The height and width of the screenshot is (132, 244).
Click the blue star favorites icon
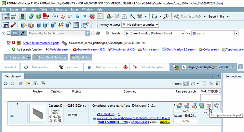(x=77, y=16)
